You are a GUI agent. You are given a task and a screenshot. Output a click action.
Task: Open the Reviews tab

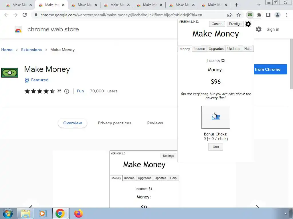click(155, 123)
